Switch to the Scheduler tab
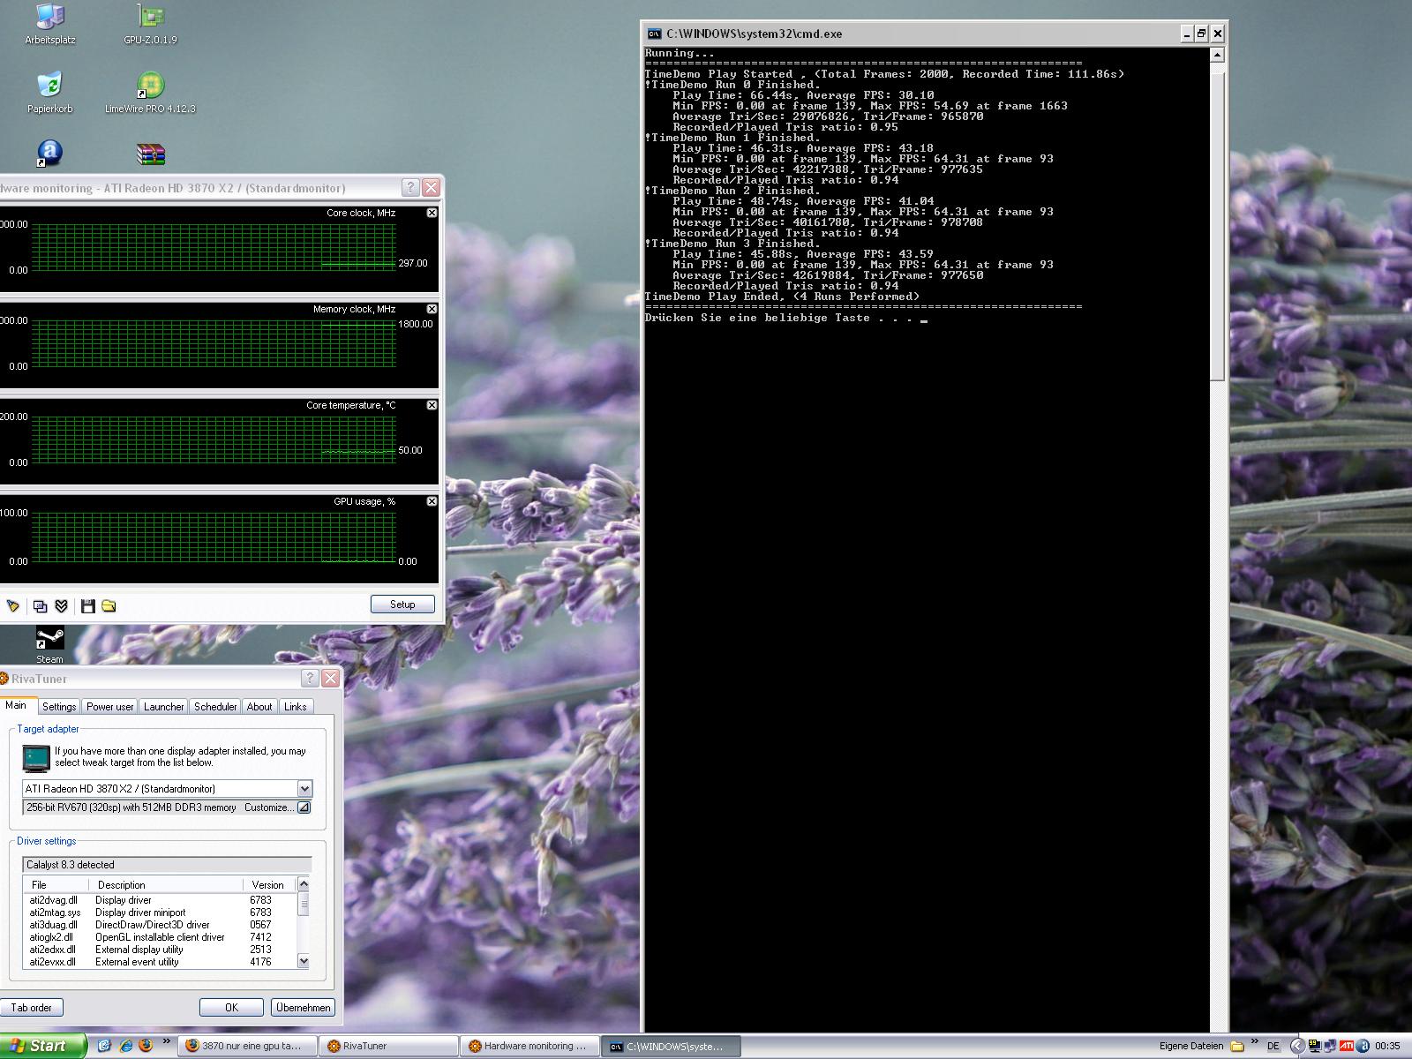Viewport: 1412px width, 1059px height. (x=215, y=707)
